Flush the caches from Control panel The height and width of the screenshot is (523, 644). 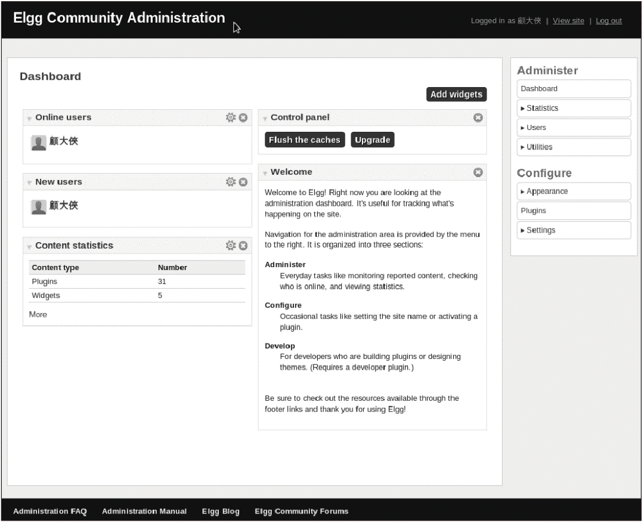click(305, 140)
